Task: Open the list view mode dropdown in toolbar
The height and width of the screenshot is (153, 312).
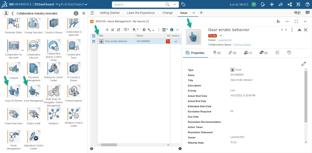Action: click(x=165, y=30)
